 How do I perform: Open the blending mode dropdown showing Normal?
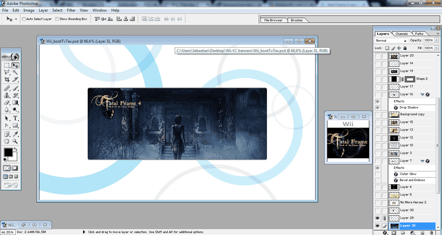391,41
